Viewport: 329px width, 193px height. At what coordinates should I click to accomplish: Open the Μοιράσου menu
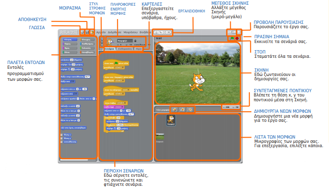(x=130, y=32)
